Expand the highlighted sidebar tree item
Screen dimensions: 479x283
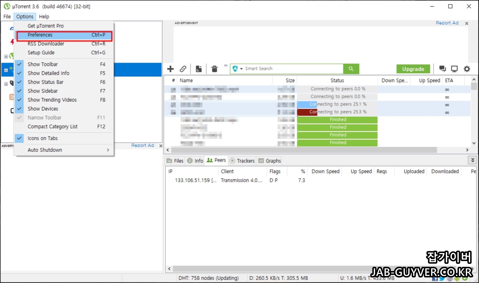(x=6, y=70)
